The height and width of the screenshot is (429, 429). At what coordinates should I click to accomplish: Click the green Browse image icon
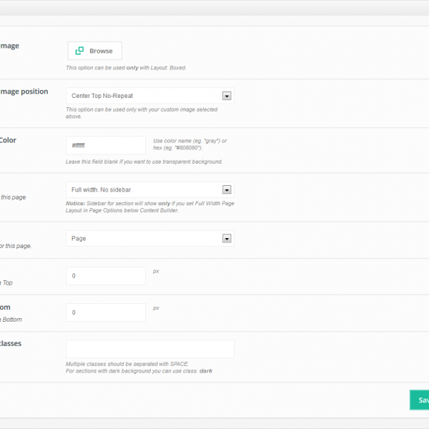click(79, 51)
